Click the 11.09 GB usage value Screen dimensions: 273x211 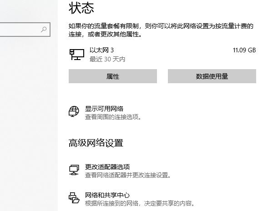244,50
